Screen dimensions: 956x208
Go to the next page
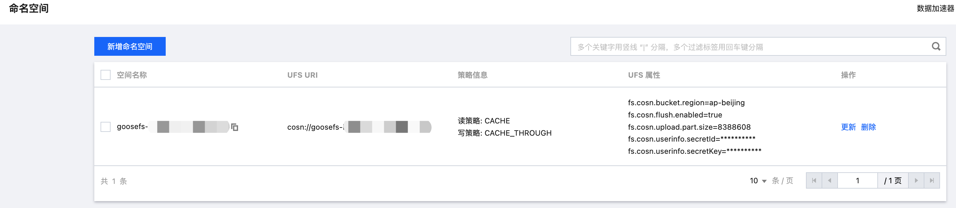pos(916,180)
